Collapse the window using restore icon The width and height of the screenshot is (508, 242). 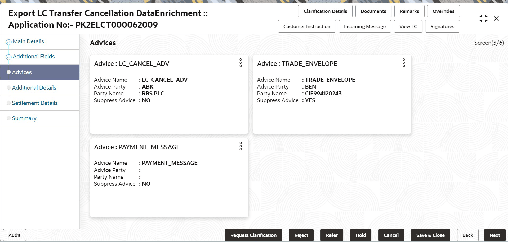pyautogui.click(x=483, y=18)
